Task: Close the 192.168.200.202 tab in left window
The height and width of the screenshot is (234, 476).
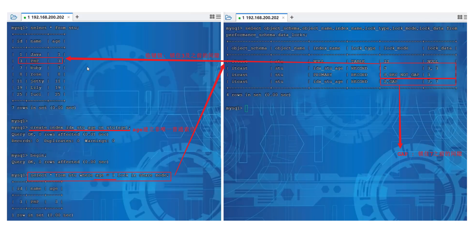Action: tap(68, 17)
